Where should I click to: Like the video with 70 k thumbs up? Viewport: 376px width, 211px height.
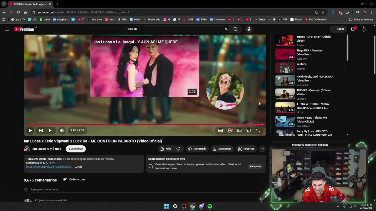(165, 149)
